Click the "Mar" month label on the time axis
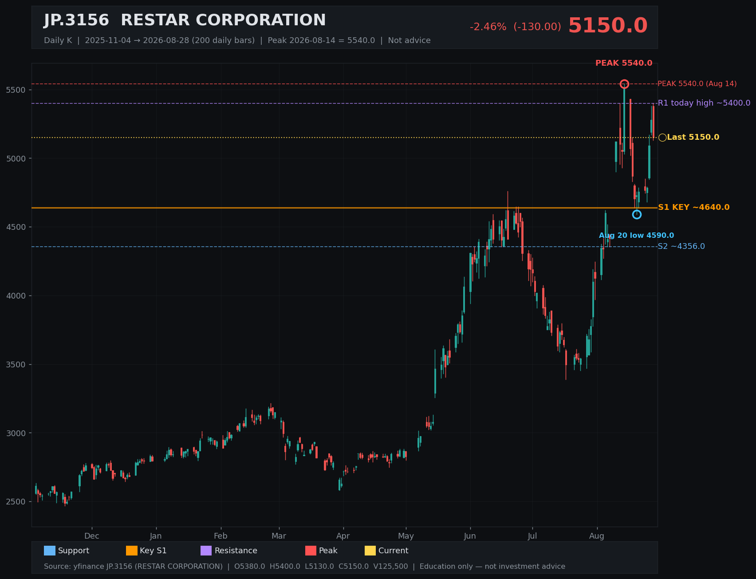756x579 pixels. (x=279, y=536)
